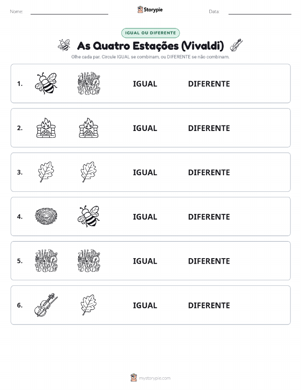The height and width of the screenshot is (390, 301).
Task: Click the IGUAL OU DIFERENTE green badge
Action: (x=150, y=33)
